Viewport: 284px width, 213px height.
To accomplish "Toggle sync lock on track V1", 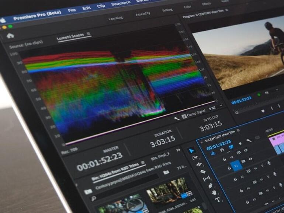I will [243, 161].
